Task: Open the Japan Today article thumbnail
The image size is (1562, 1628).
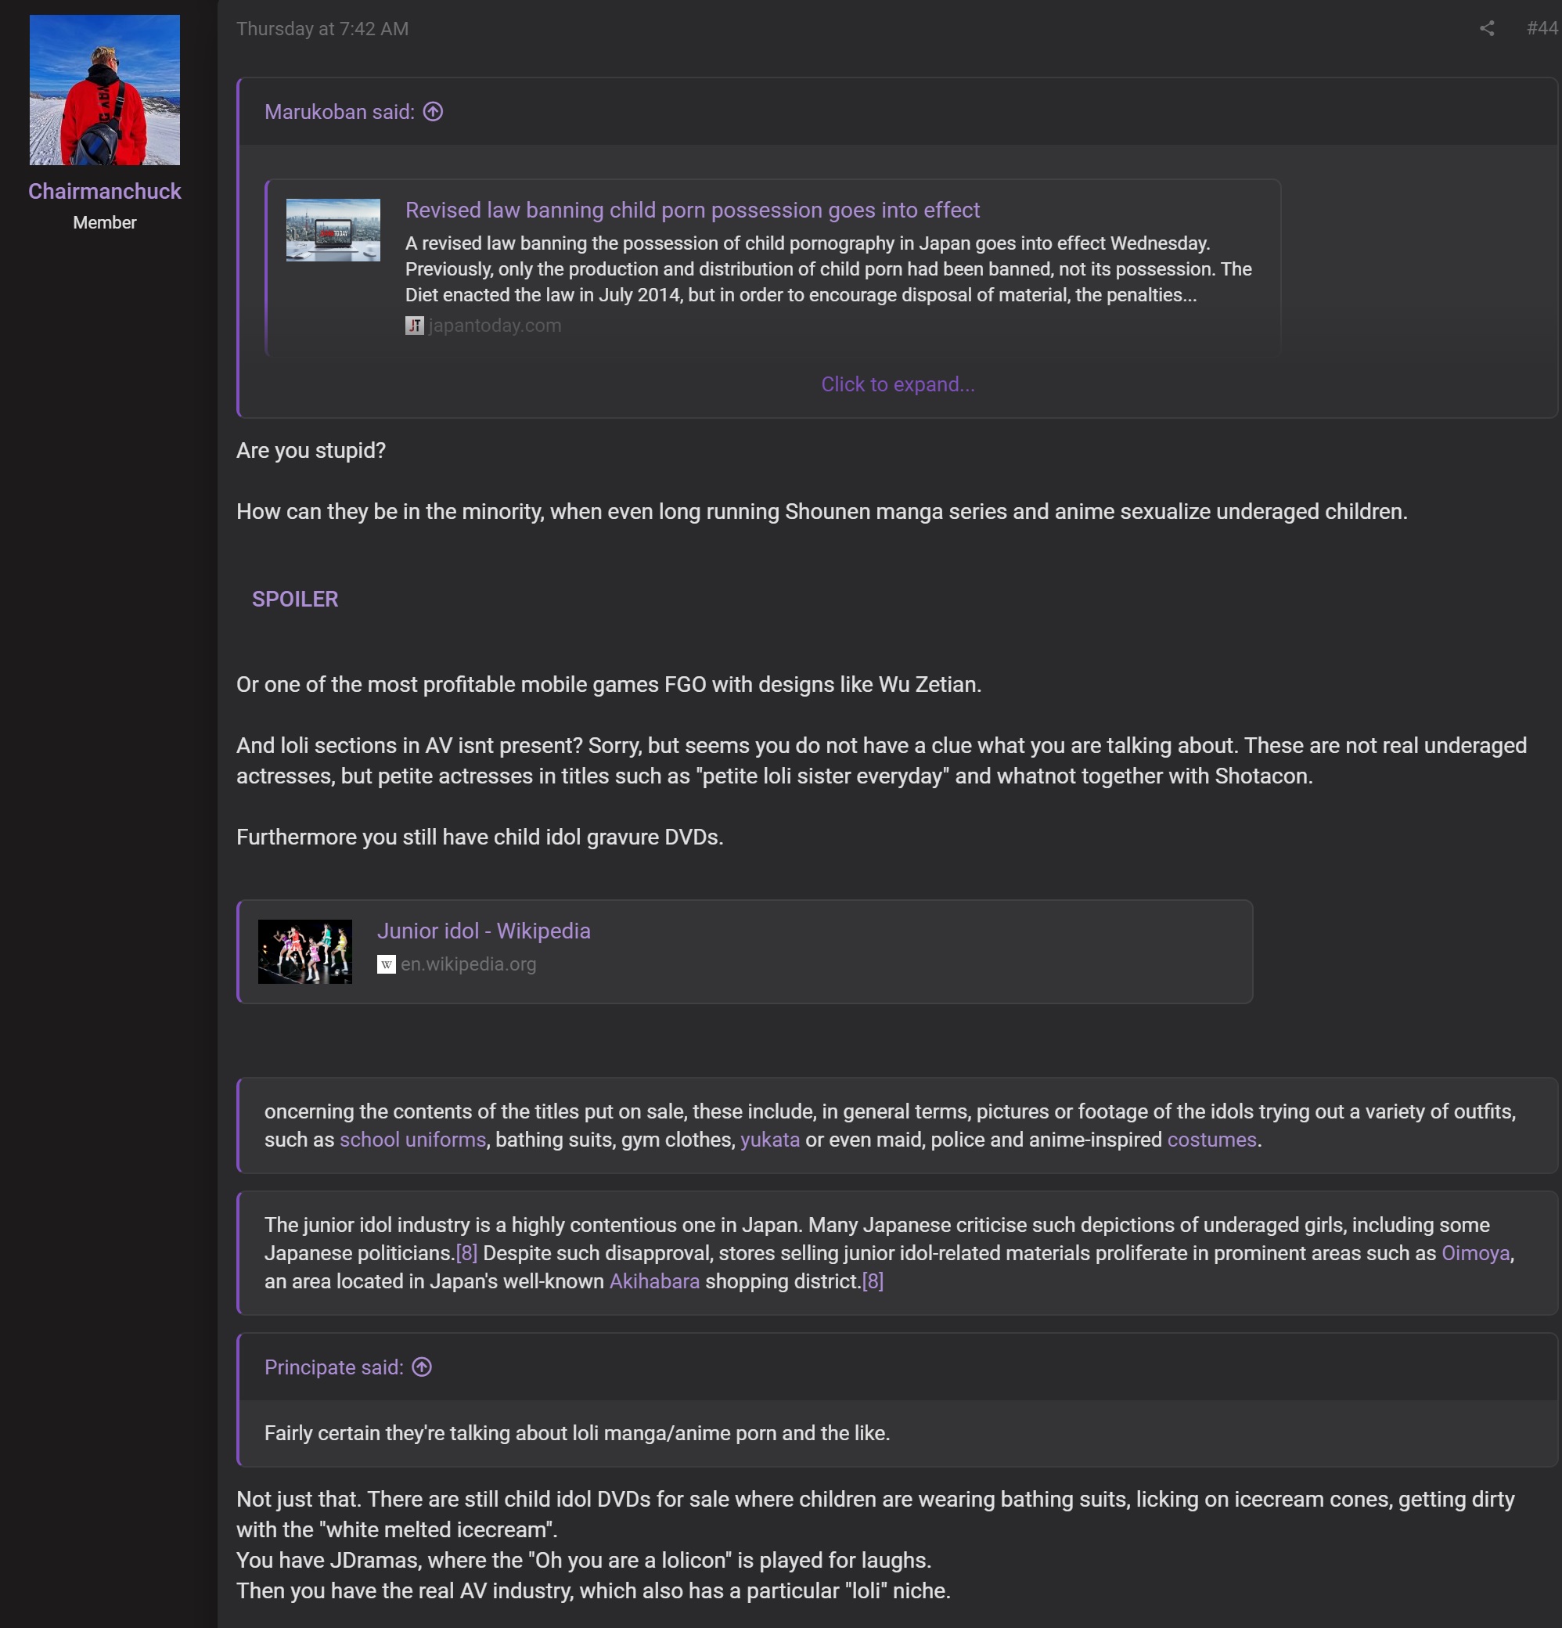Action: pyautogui.click(x=333, y=230)
